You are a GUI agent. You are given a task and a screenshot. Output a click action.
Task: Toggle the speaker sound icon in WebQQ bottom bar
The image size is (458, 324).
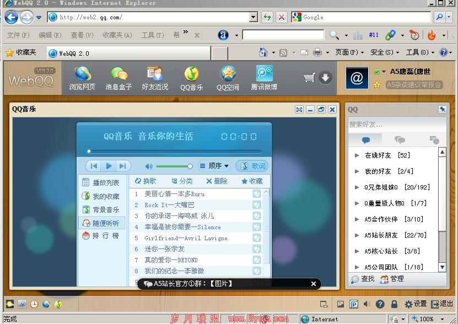tap(367, 304)
